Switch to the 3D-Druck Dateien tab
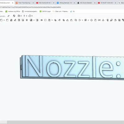124x124 pixels. click(86, 3)
